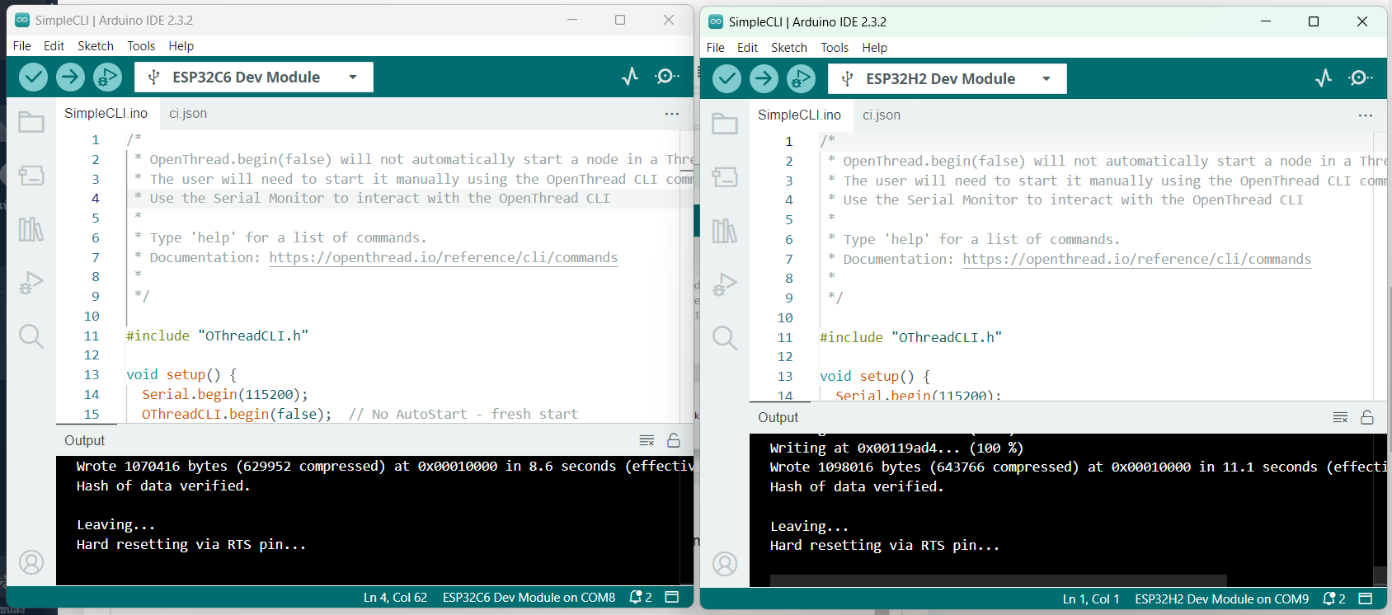Open Serial Plotter in ESP32C6 window

pyautogui.click(x=630, y=77)
